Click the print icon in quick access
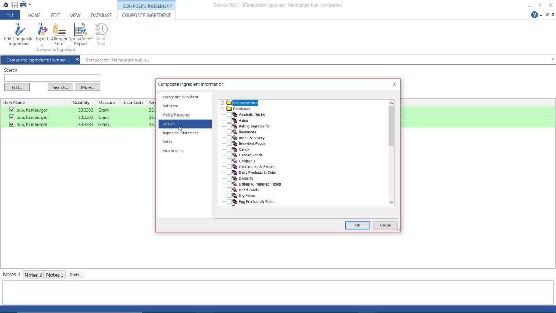The width and height of the screenshot is (556, 313). coord(23,5)
